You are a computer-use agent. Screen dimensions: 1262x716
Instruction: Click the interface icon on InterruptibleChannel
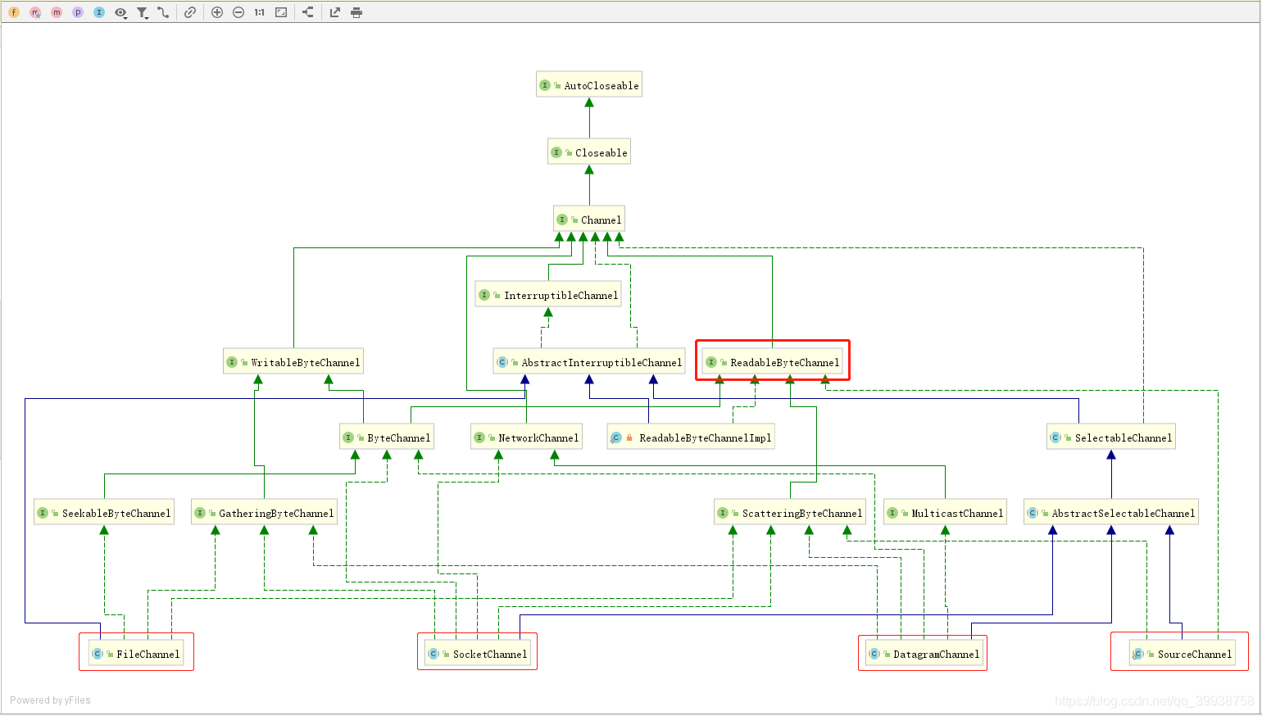point(484,295)
